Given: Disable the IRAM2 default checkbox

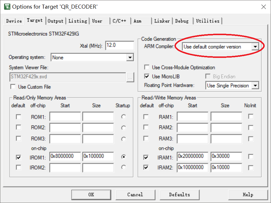Looking at the screenshot, I should point(146,167).
